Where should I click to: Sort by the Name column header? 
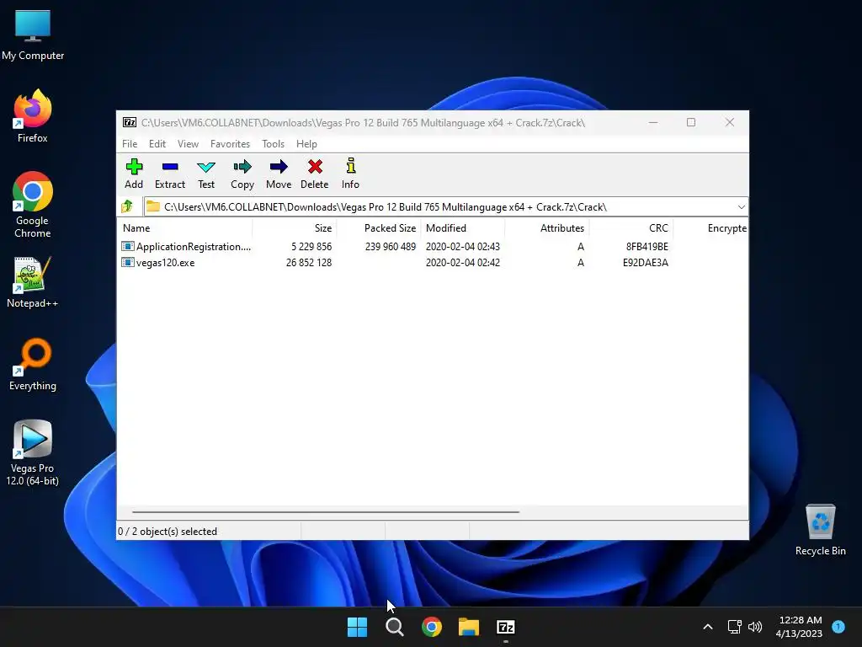pos(184,227)
